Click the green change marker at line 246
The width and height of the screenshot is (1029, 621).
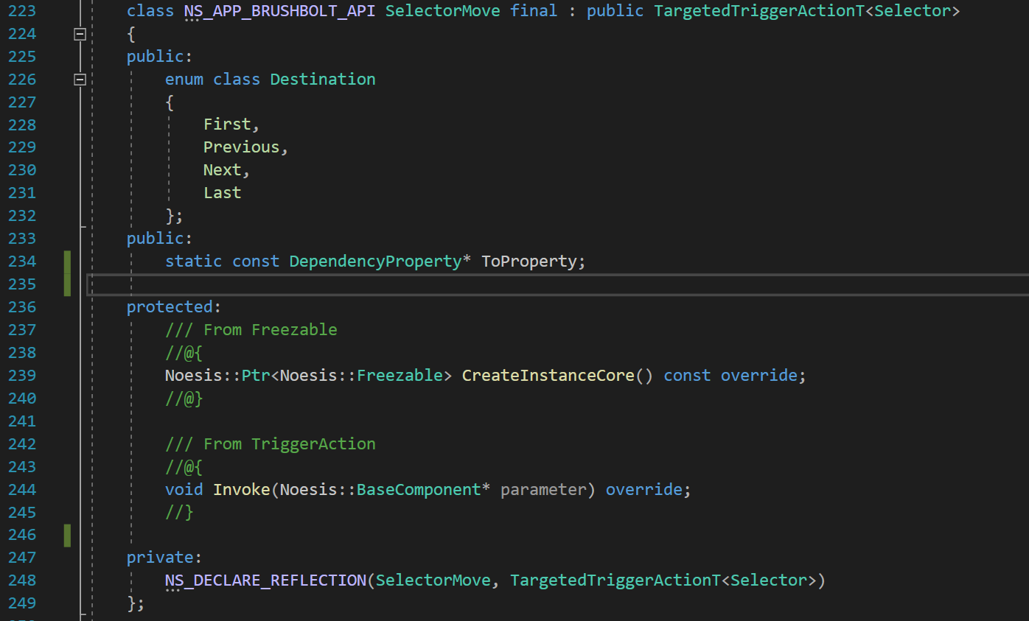pos(68,536)
